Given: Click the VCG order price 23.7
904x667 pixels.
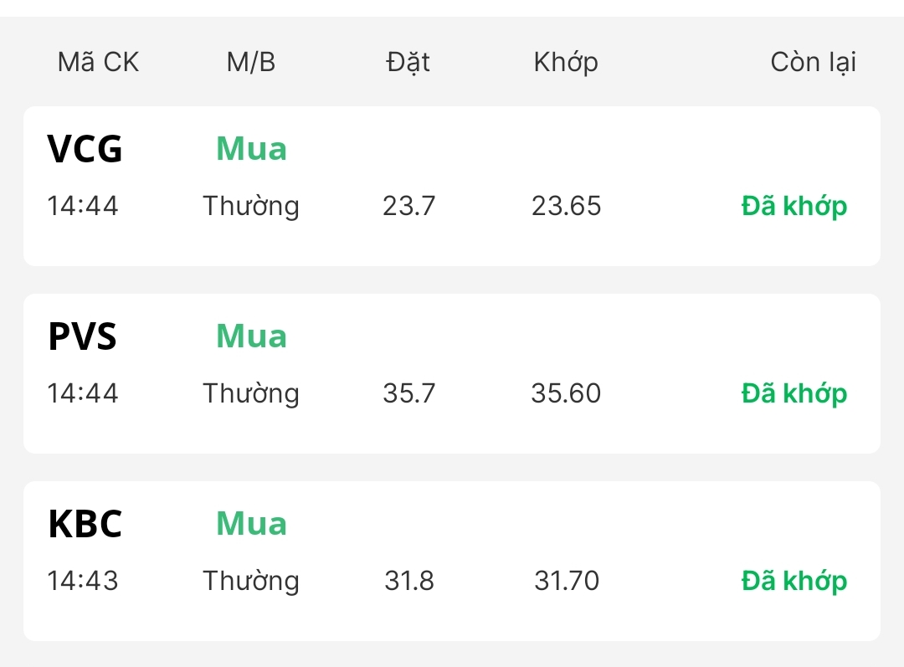Looking at the screenshot, I should tap(409, 206).
